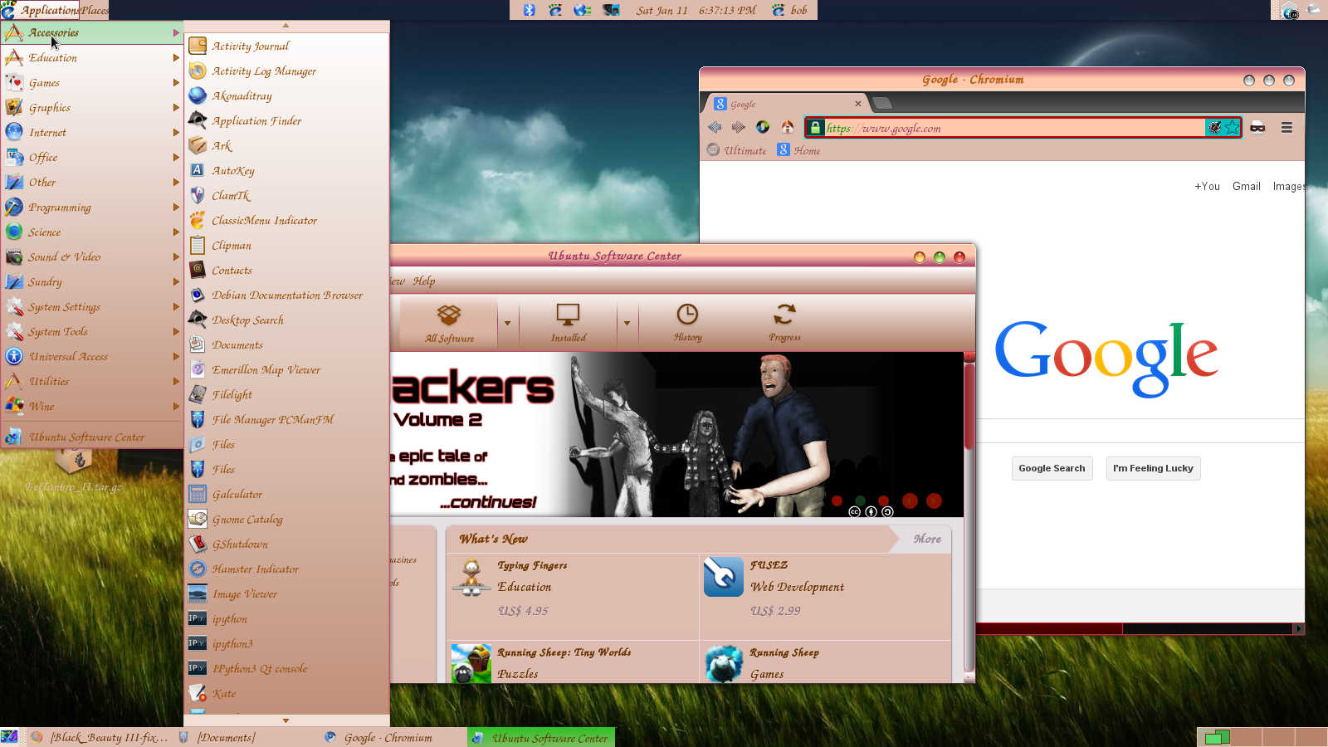Click the incognito mask extension icon
Viewport: 1328px width, 747px height.
coord(1257,127)
